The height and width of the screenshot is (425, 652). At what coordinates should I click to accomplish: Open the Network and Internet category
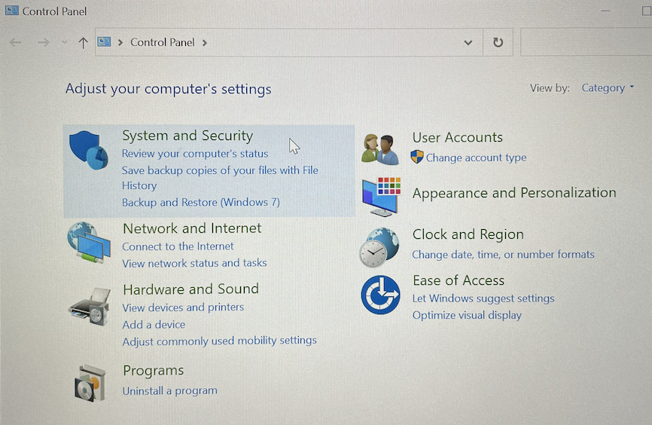[x=192, y=228]
